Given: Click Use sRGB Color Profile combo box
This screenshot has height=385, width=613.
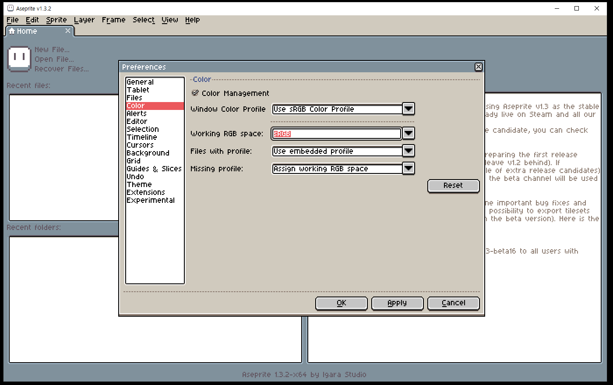Looking at the screenshot, I should click(x=337, y=109).
